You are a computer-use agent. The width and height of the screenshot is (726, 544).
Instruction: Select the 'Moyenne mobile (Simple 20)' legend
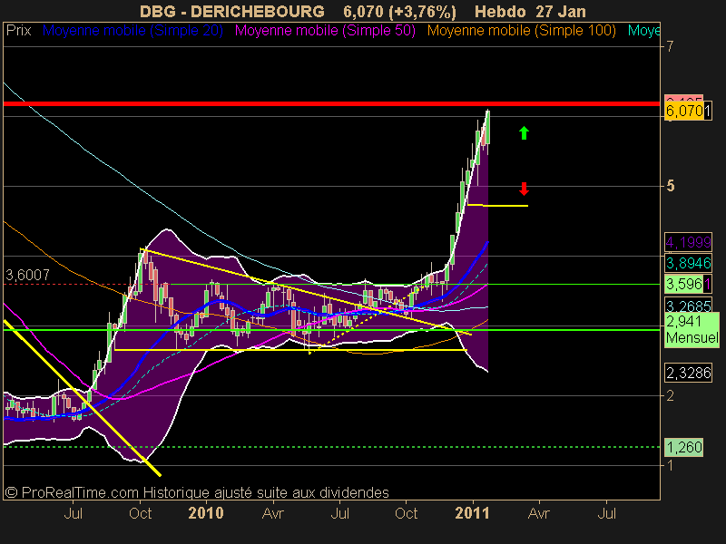[x=132, y=31]
